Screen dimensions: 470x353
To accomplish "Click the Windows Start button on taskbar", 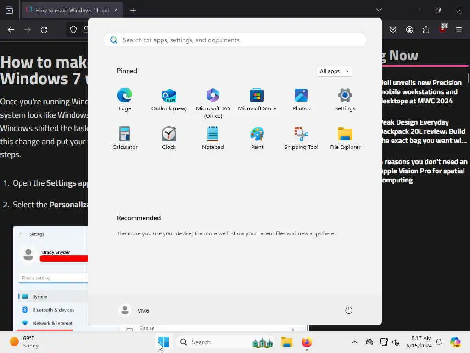I will point(164,342).
